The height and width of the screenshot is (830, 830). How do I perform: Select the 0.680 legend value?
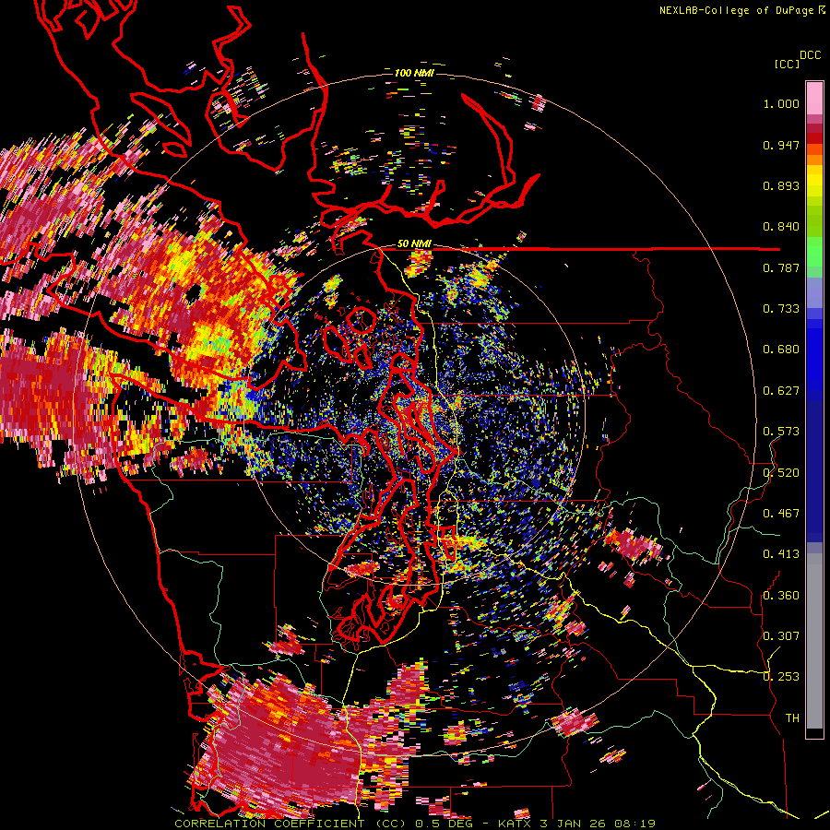(781, 350)
